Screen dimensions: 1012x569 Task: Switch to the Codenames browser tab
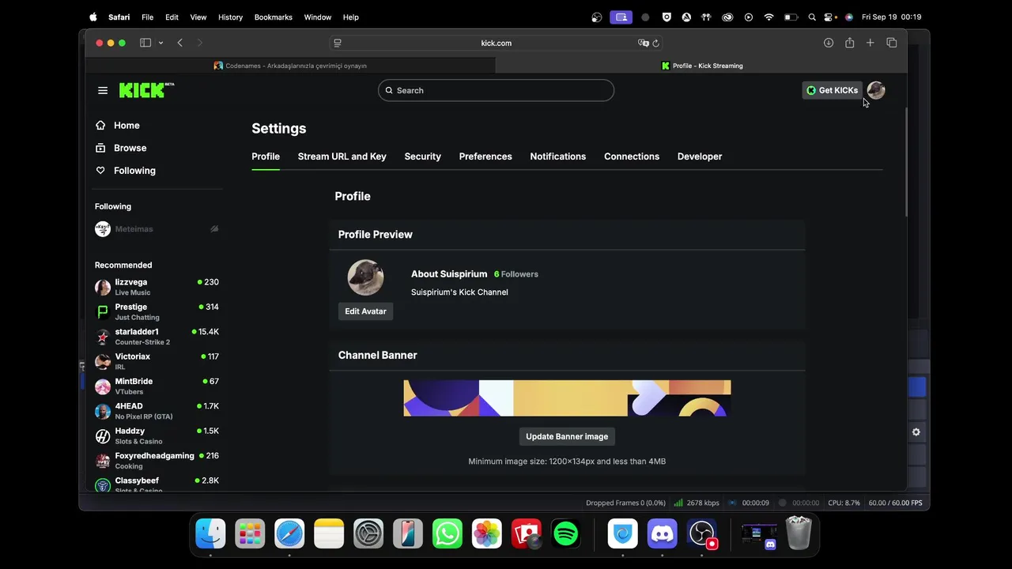(291, 66)
